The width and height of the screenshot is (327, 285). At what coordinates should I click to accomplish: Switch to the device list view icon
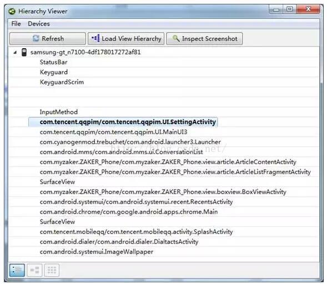pos(17,270)
